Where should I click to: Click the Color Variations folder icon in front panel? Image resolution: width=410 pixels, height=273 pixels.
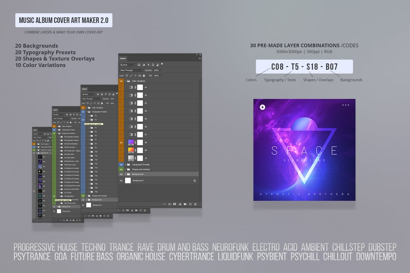129,81
